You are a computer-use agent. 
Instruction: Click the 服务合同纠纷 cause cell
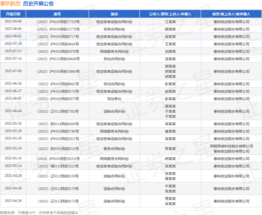pos(114,149)
